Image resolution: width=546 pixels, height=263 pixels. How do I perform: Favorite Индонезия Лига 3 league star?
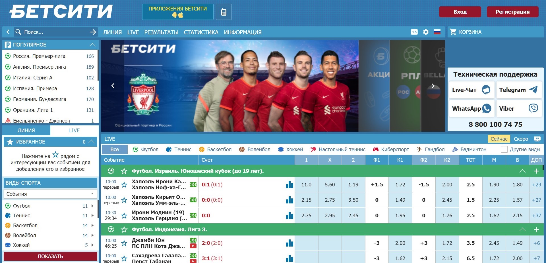(x=124, y=230)
